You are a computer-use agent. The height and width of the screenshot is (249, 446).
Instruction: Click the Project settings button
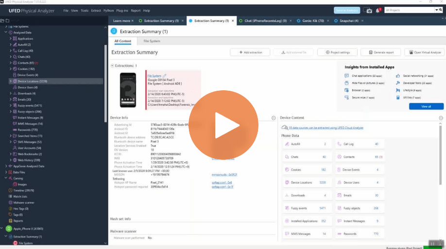point(338,52)
